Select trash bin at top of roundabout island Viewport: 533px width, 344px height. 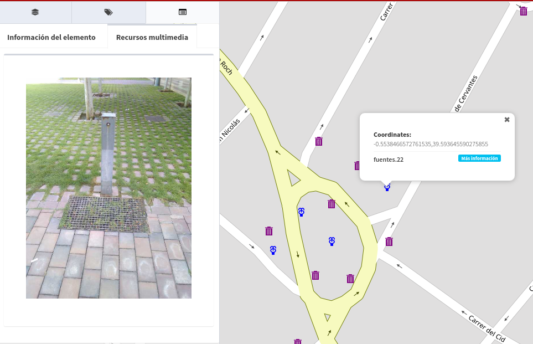tap(332, 204)
